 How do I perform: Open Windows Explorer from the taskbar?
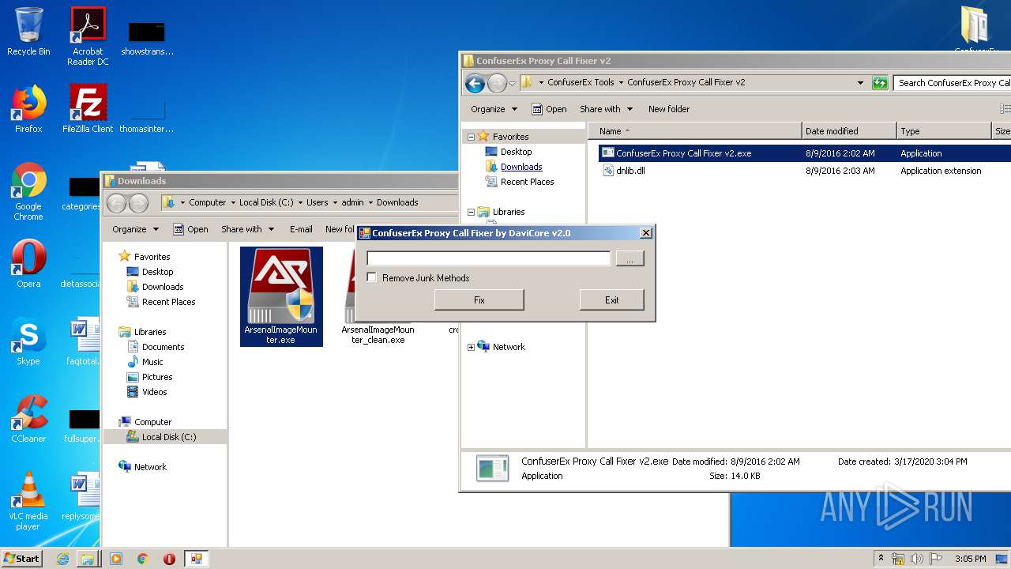click(x=88, y=559)
